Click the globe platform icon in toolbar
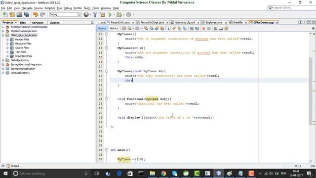This screenshot has width=316, height=178. pos(86,14)
